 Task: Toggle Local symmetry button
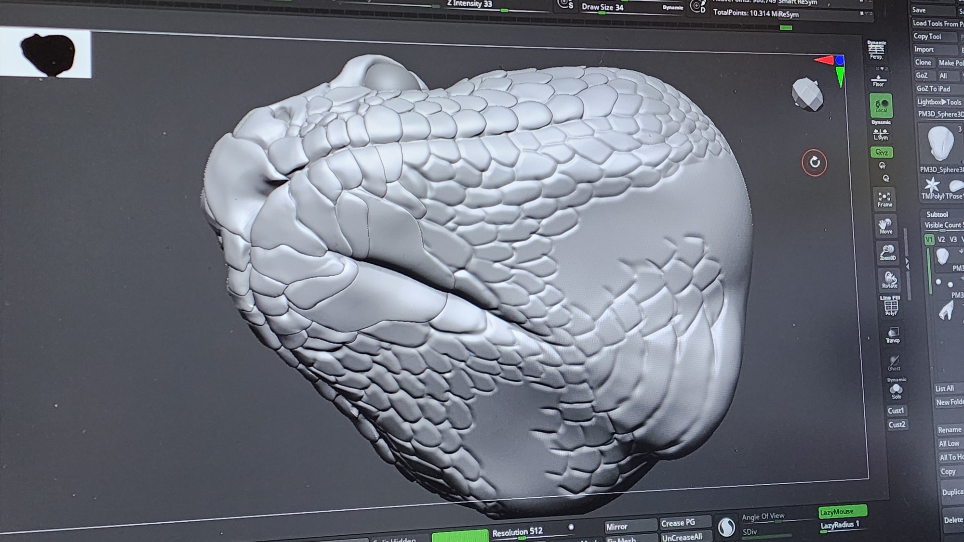881,105
